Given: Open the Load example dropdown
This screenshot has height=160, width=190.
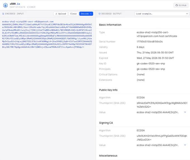Looking at the screenshot, I should (x=162, y=14).
